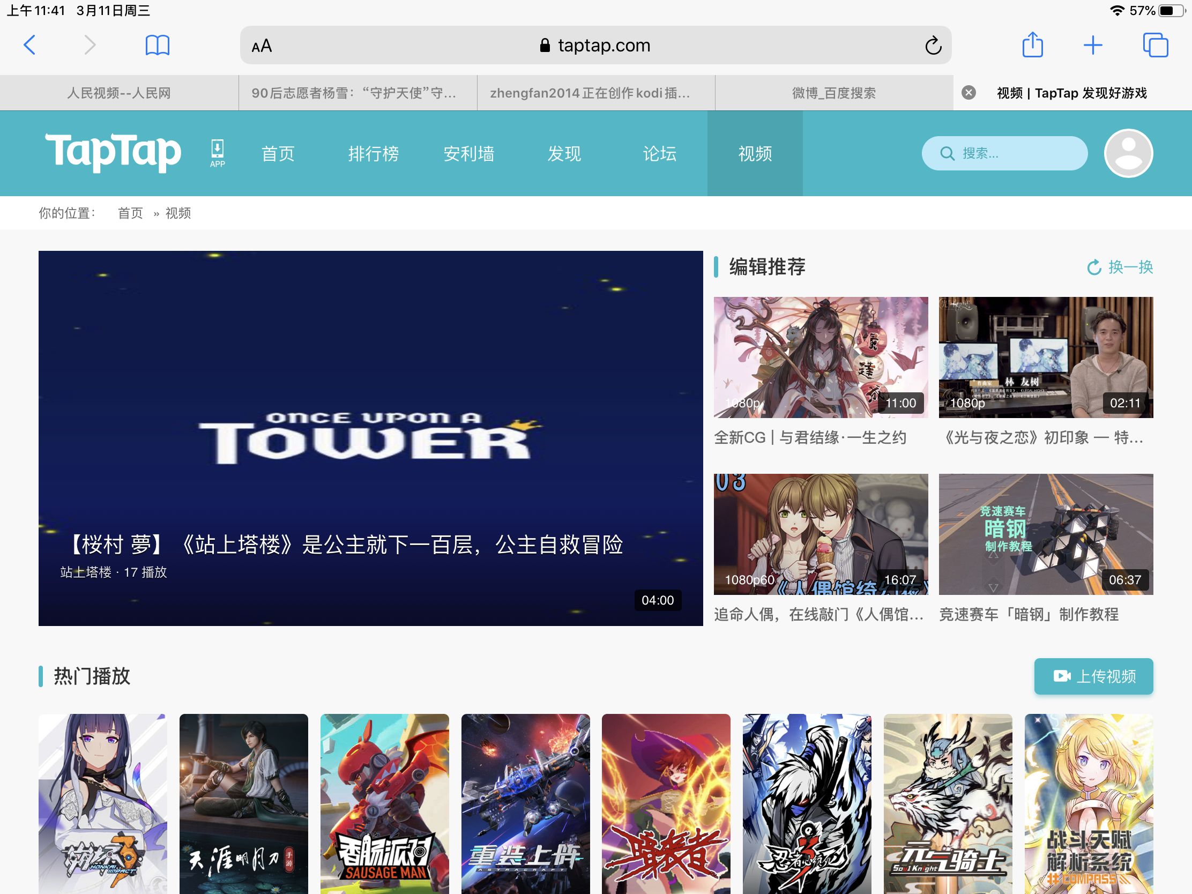Viewport: 1192px width, 894px height.
Task: Tap the Wi-Fi status icon
Action: pyautogui.click(x=1117, y=11)
